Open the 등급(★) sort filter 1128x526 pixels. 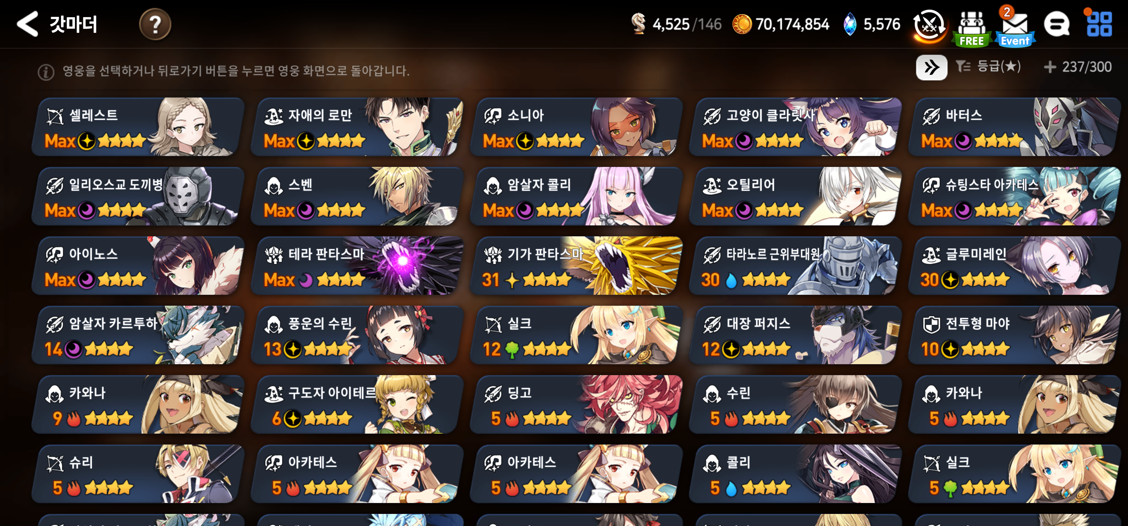[988, 66]
